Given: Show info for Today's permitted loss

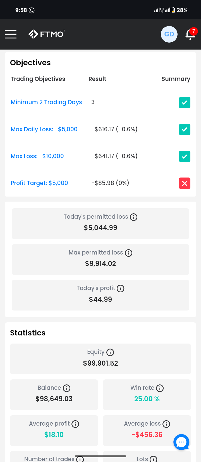Looking at the screenshot, I should coord(134,217).
